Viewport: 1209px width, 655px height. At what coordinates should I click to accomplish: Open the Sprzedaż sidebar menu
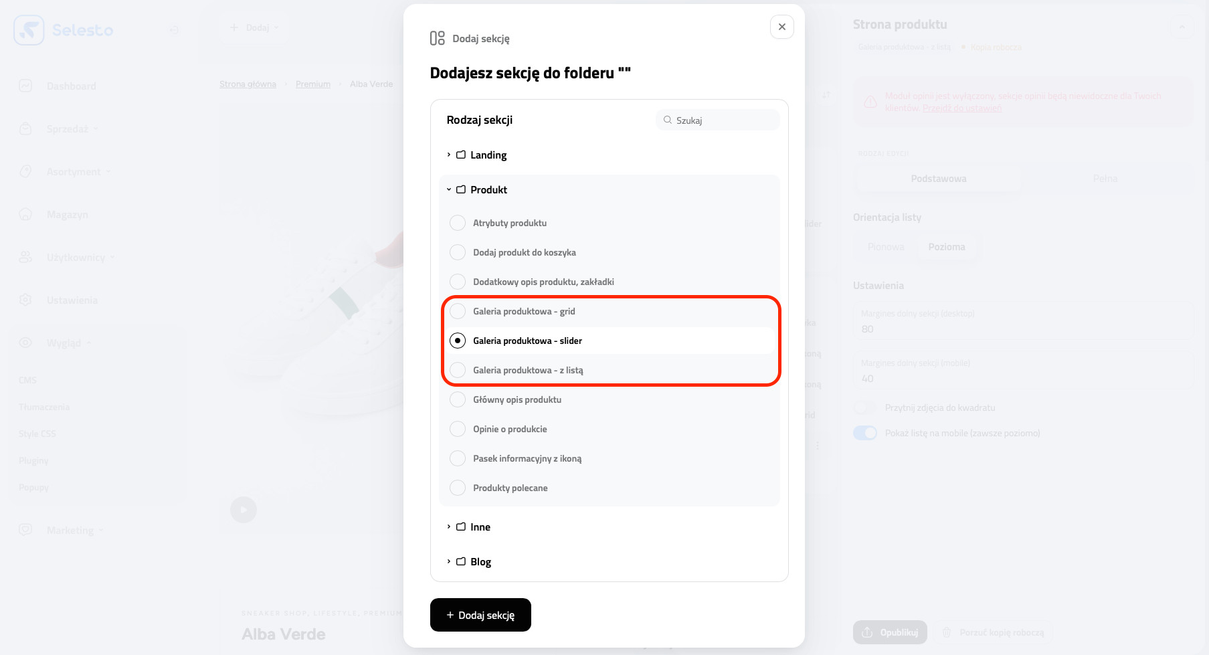click(67, 128)
